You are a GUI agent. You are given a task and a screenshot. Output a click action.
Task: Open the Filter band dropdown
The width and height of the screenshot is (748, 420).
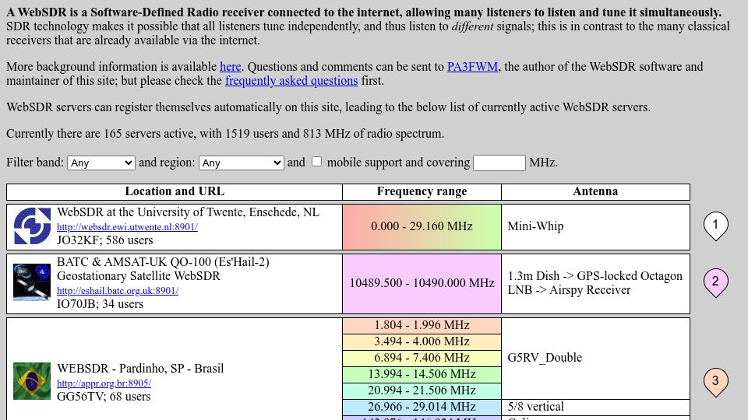pyautogui.click(x=101, y=163)
